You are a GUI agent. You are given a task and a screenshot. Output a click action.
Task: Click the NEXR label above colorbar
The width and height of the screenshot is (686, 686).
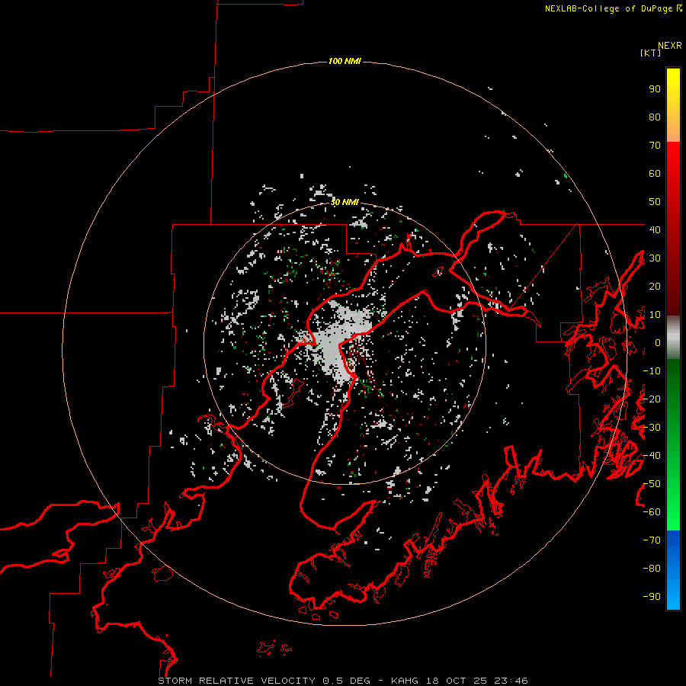[x=670, y=46]
